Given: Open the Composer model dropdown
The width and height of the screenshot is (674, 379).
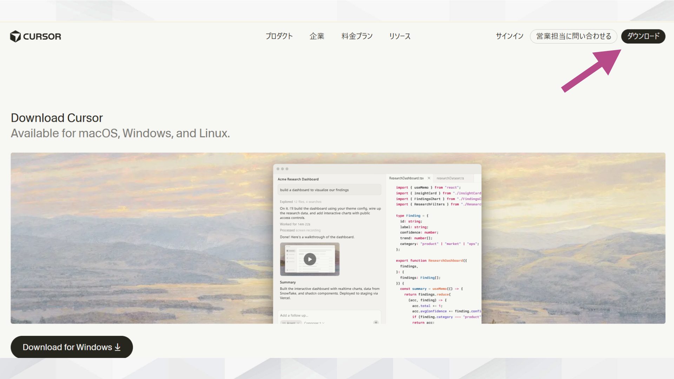Looking at the screenshot, I should coord(314,323).
